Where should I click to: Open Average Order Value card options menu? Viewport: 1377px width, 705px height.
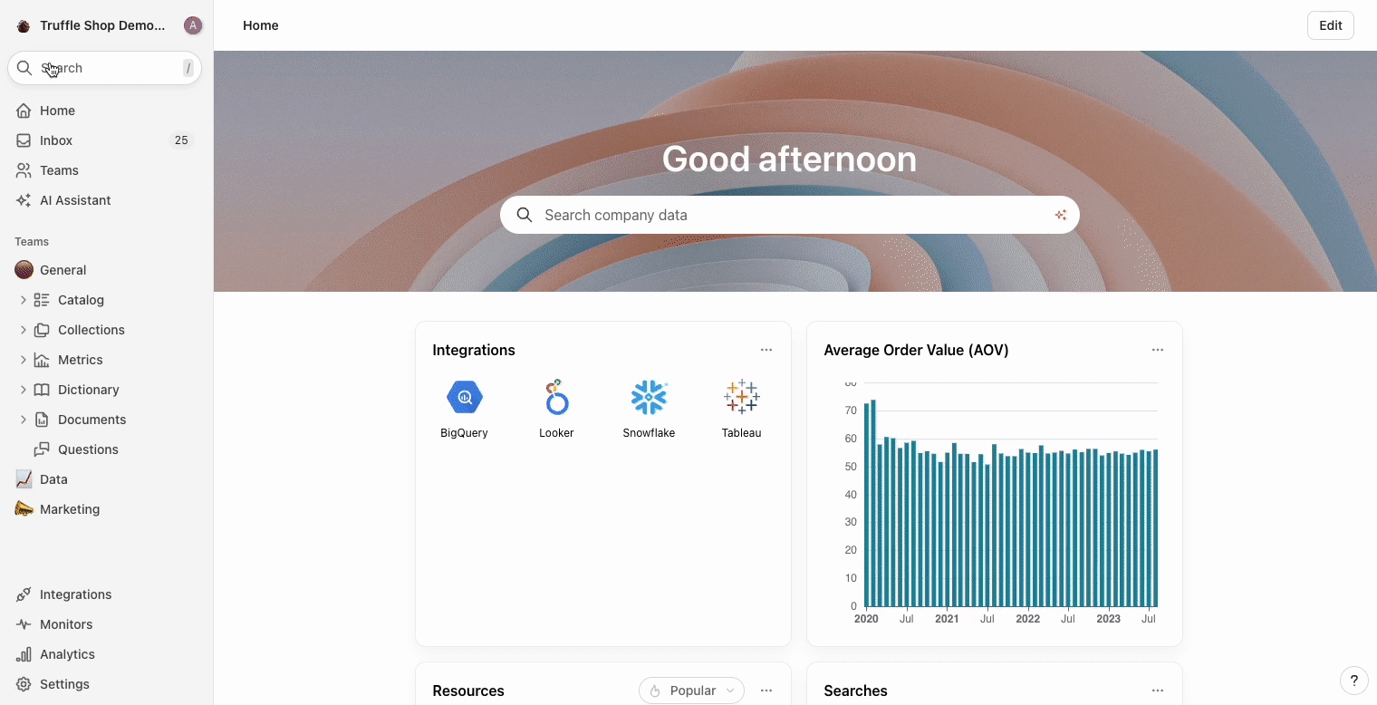click(x=1157, y=350)
